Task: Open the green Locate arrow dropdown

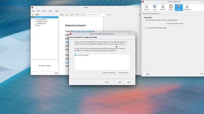Action: 109,15
